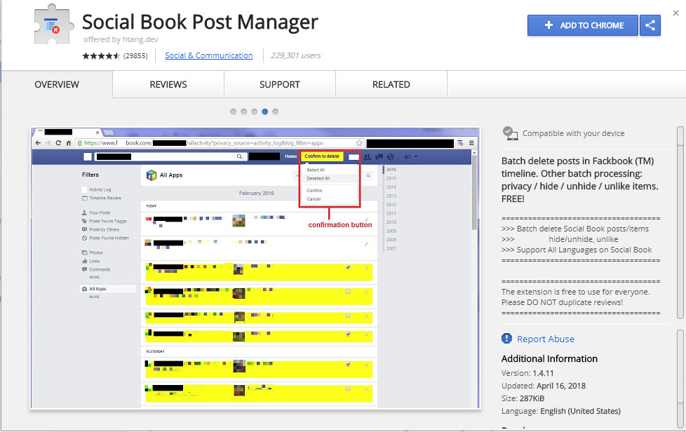Viewport: 686px width, 432px height.
Task: Click the blue Report Abuse exclamation icon
Action: click(x=506, y=339)
